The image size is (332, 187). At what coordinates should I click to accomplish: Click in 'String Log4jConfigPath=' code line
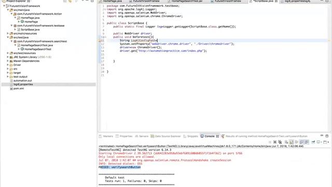pyautogui.click(x=139, y=41)
